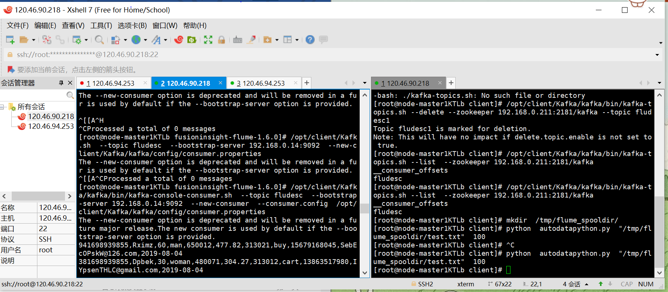Open the 查看(V) menu

coord(73,25)
